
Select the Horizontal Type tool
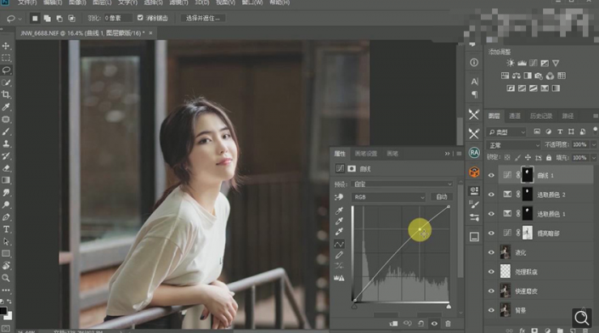click(6, 229)
